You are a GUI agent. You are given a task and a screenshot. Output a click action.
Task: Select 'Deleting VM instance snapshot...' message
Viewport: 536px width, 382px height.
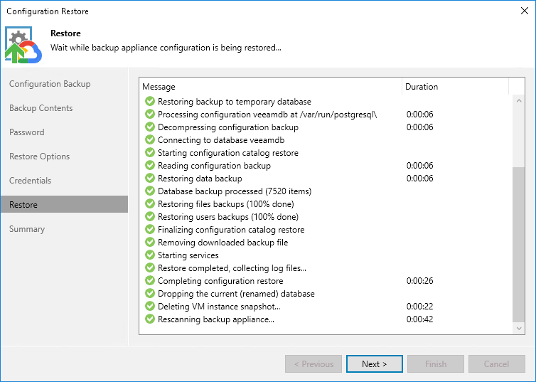click(219, 306)
